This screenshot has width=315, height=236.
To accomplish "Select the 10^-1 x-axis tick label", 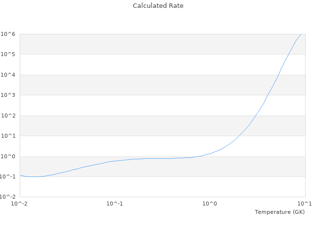I will coord(115,204).
